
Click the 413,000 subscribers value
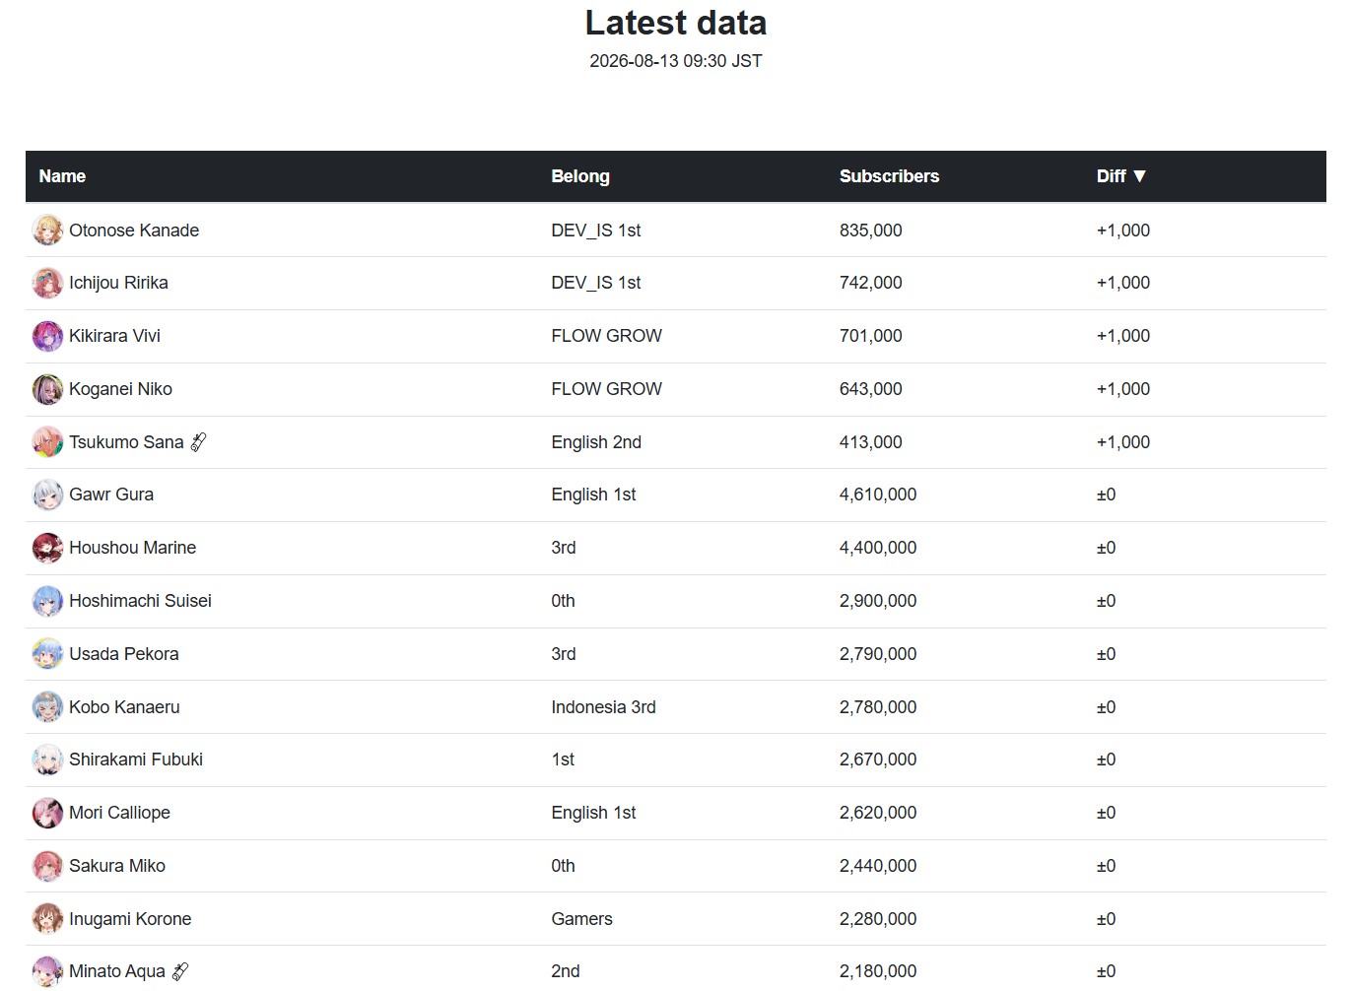coord(871,442)
